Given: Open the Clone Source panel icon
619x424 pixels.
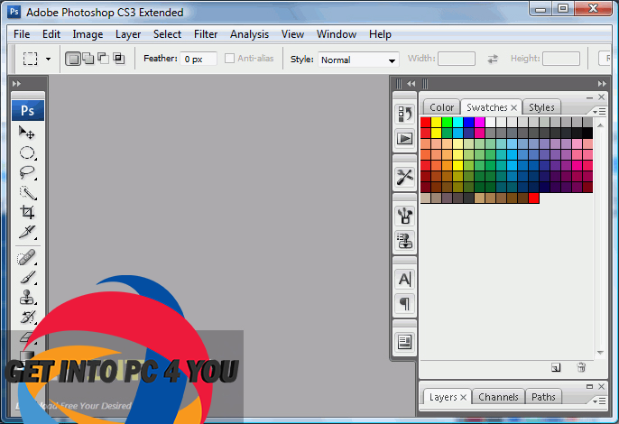Looking at the screenshot, I should coord(404,240).
